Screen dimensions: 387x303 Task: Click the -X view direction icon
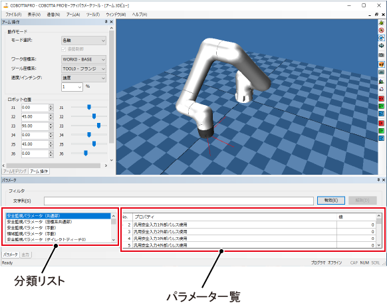click(381, 123)
